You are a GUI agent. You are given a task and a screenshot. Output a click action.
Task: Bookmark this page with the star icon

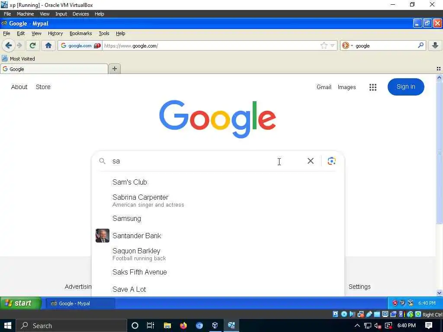pos(324,45)
